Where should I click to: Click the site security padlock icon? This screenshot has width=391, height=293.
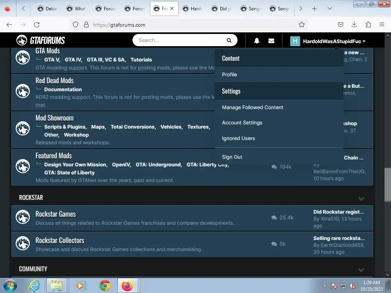(86, 25)
